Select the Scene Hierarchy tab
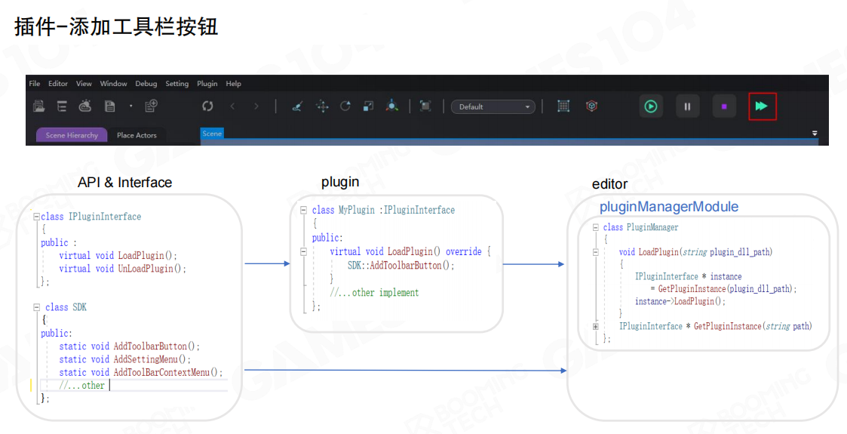The height and width of the screenshot is (434, 847). [72, 136]
